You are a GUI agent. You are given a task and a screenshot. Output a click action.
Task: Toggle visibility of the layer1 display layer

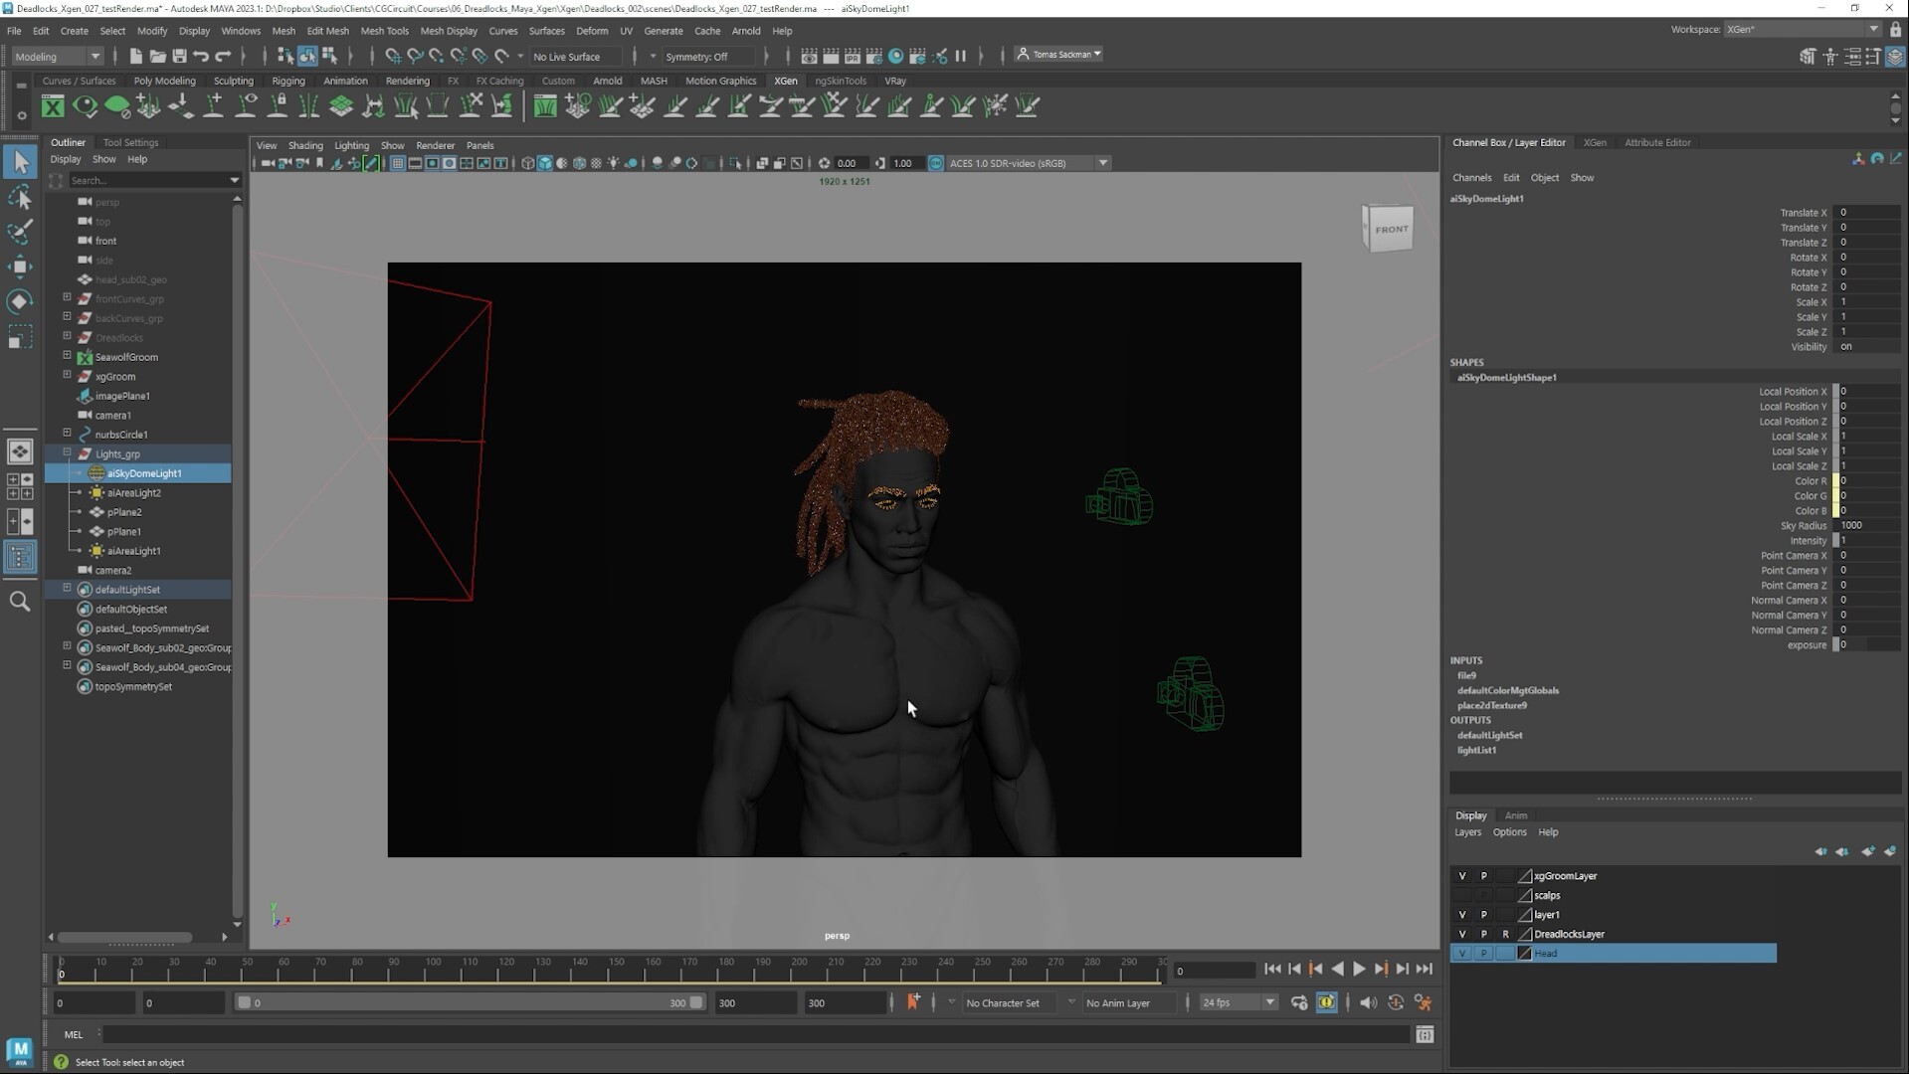pos(1462,914)
